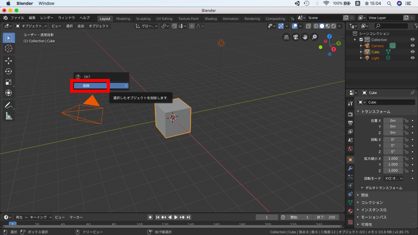Viewport: 418px width, 235px height.
Task: Open add menu 追加 in viewport header
Action: (81, 26)
